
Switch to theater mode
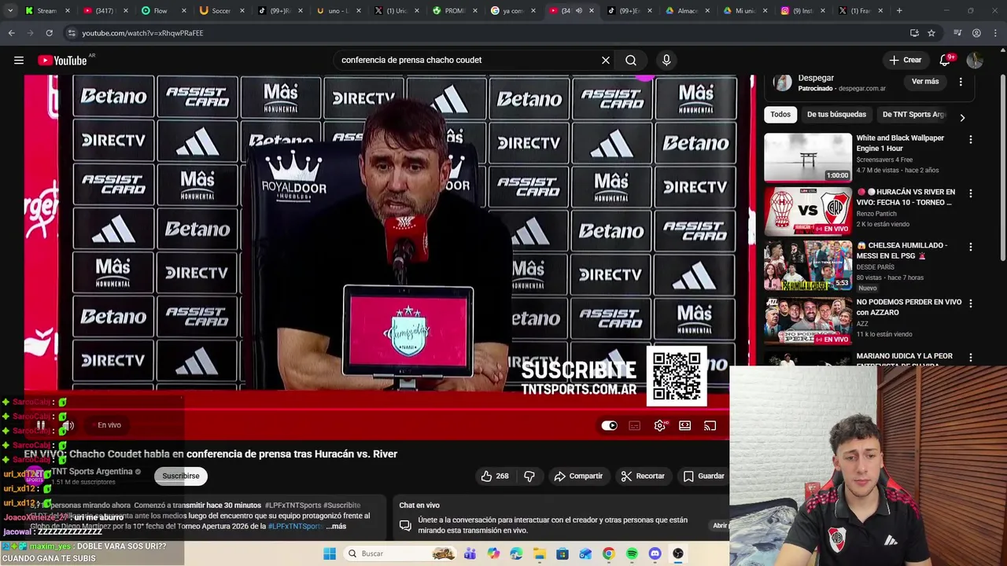click(685, 425)
